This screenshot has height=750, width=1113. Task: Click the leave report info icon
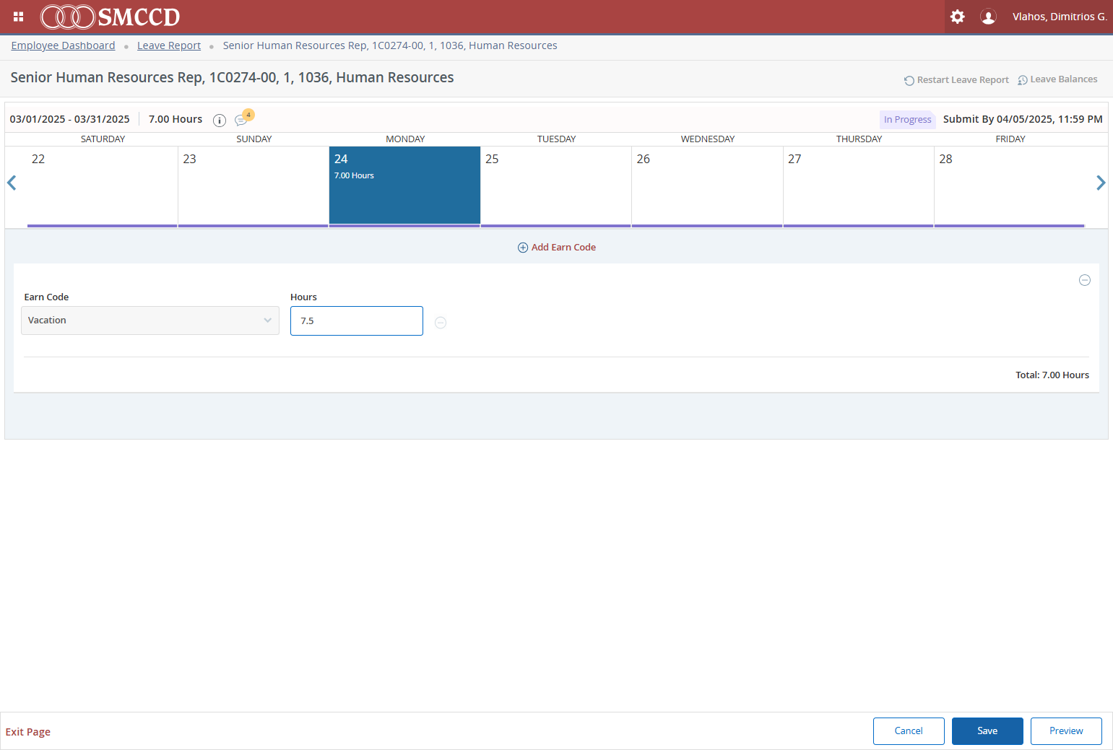coord(220,121)
